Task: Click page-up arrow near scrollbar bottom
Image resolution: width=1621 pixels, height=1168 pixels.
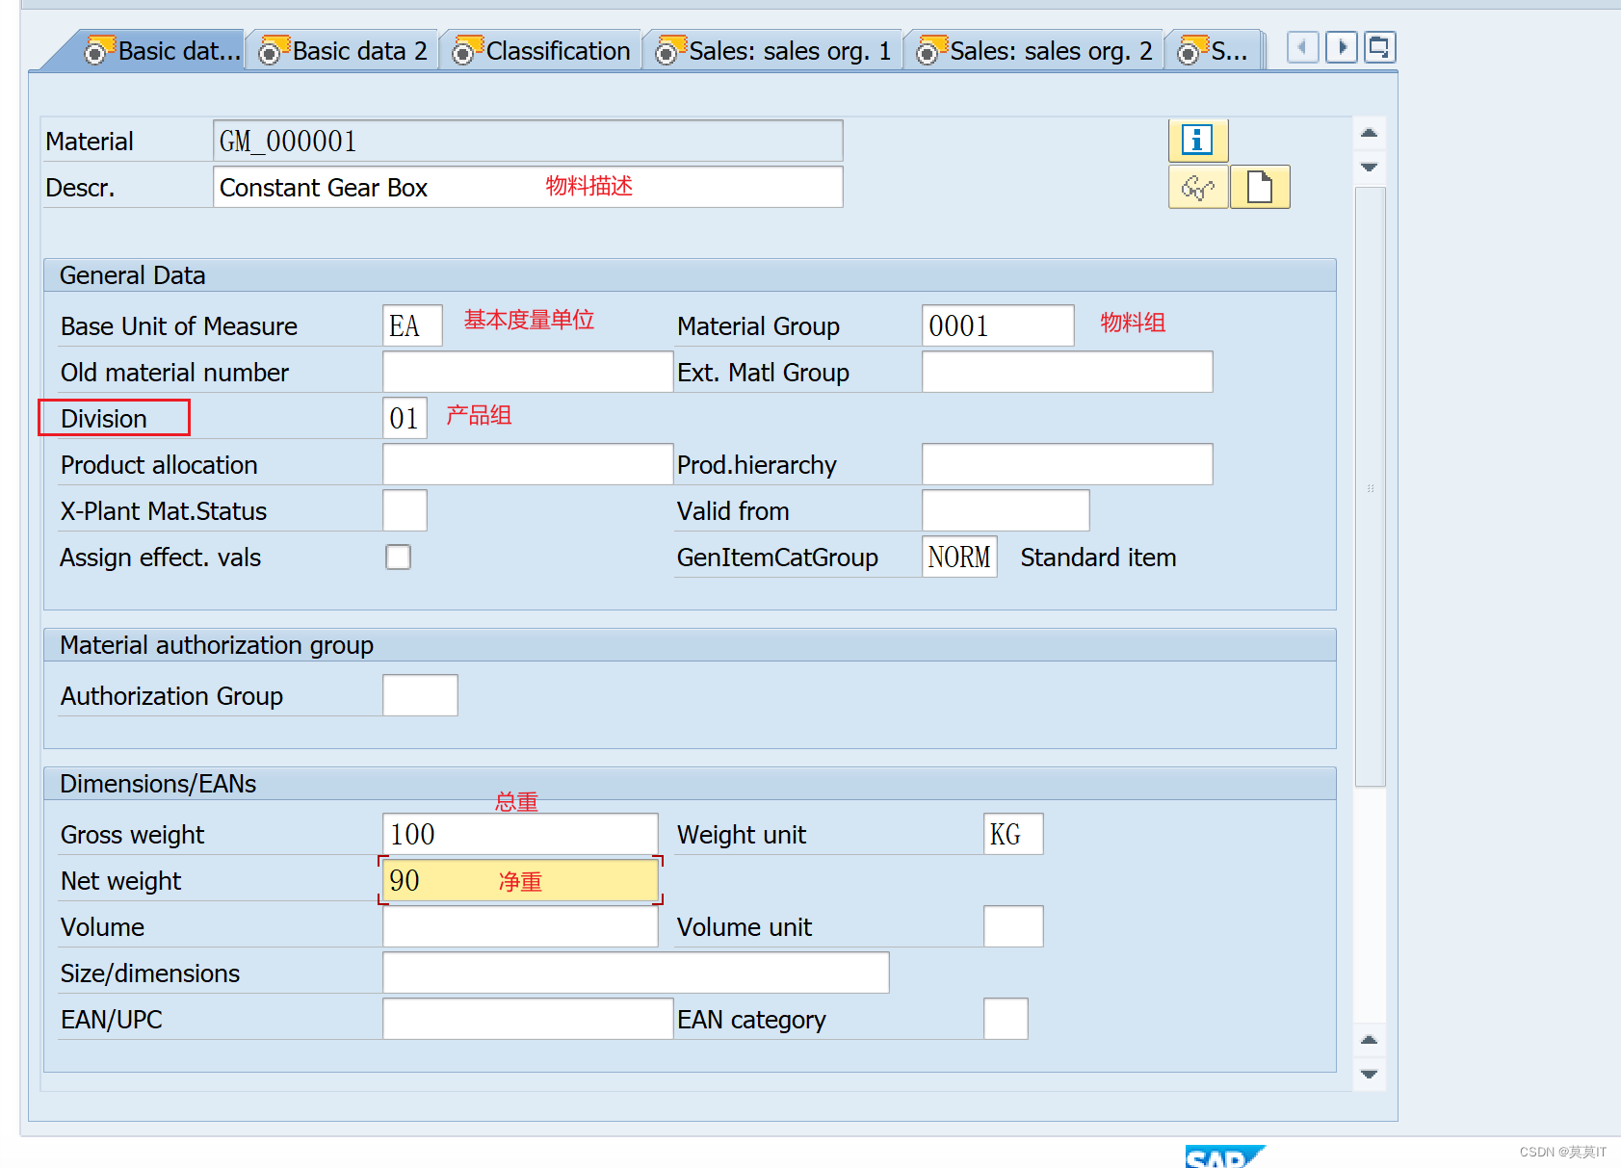Action: coord(1370,1040)
